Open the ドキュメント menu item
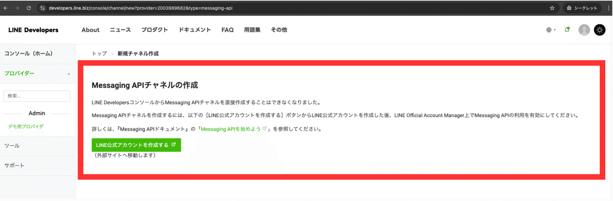The image size is (613, 201). point(195,30)
